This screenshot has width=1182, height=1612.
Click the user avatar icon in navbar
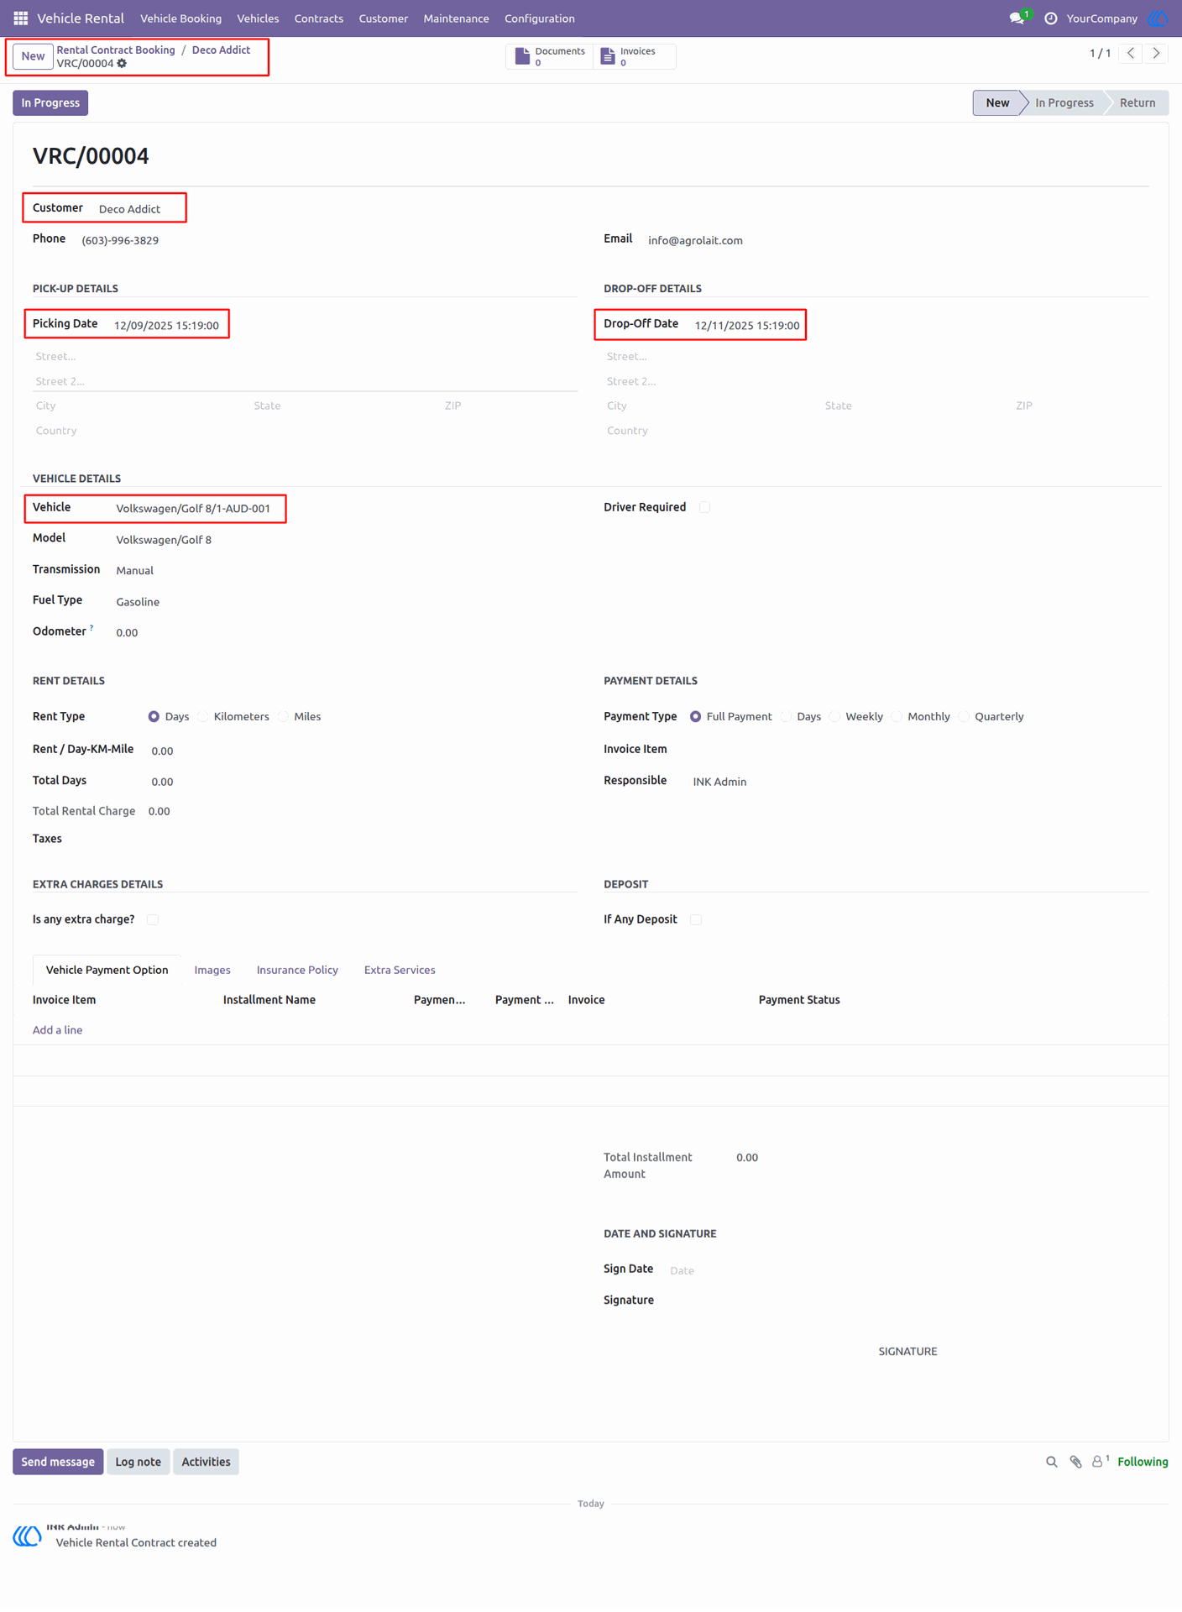point(1158,18)
